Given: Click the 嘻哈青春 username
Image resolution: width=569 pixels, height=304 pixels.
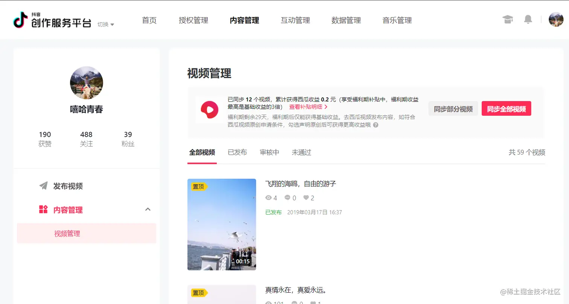Looking at the screenshot, I should click(87, 109).
